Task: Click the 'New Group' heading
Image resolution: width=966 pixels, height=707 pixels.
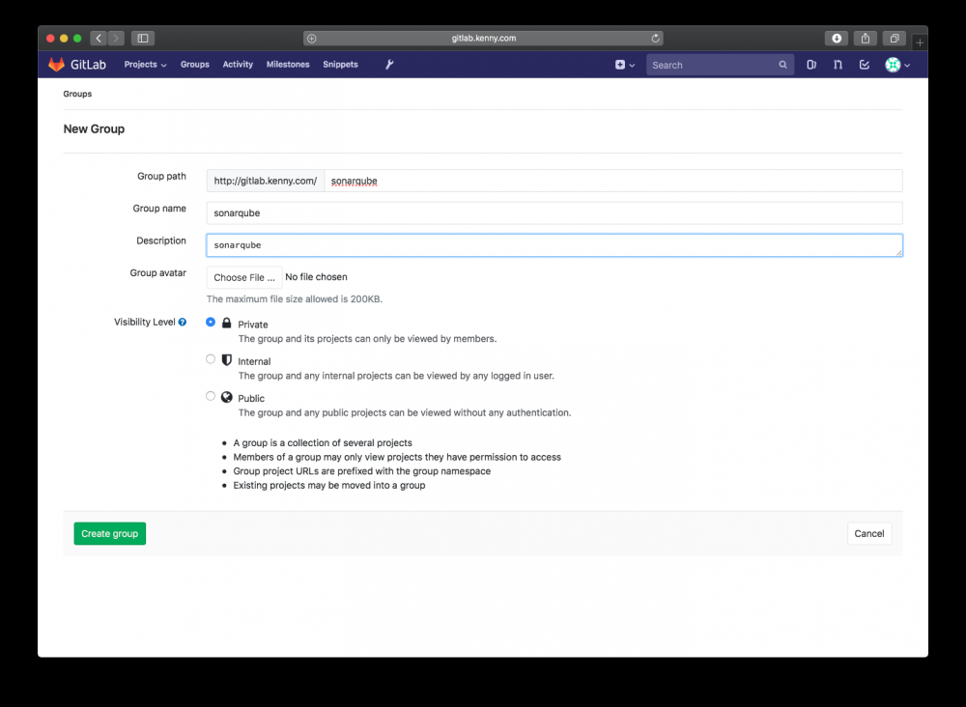Action: (95, 129)
